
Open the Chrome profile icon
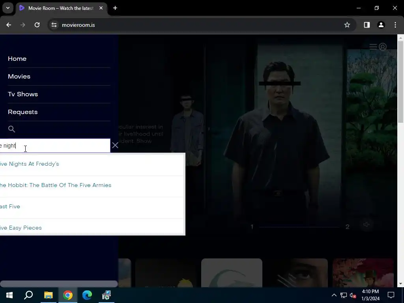pos(381,25)
